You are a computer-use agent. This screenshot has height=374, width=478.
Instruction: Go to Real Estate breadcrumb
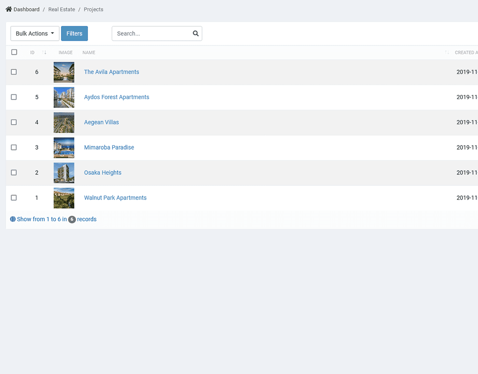coord(61,9)
